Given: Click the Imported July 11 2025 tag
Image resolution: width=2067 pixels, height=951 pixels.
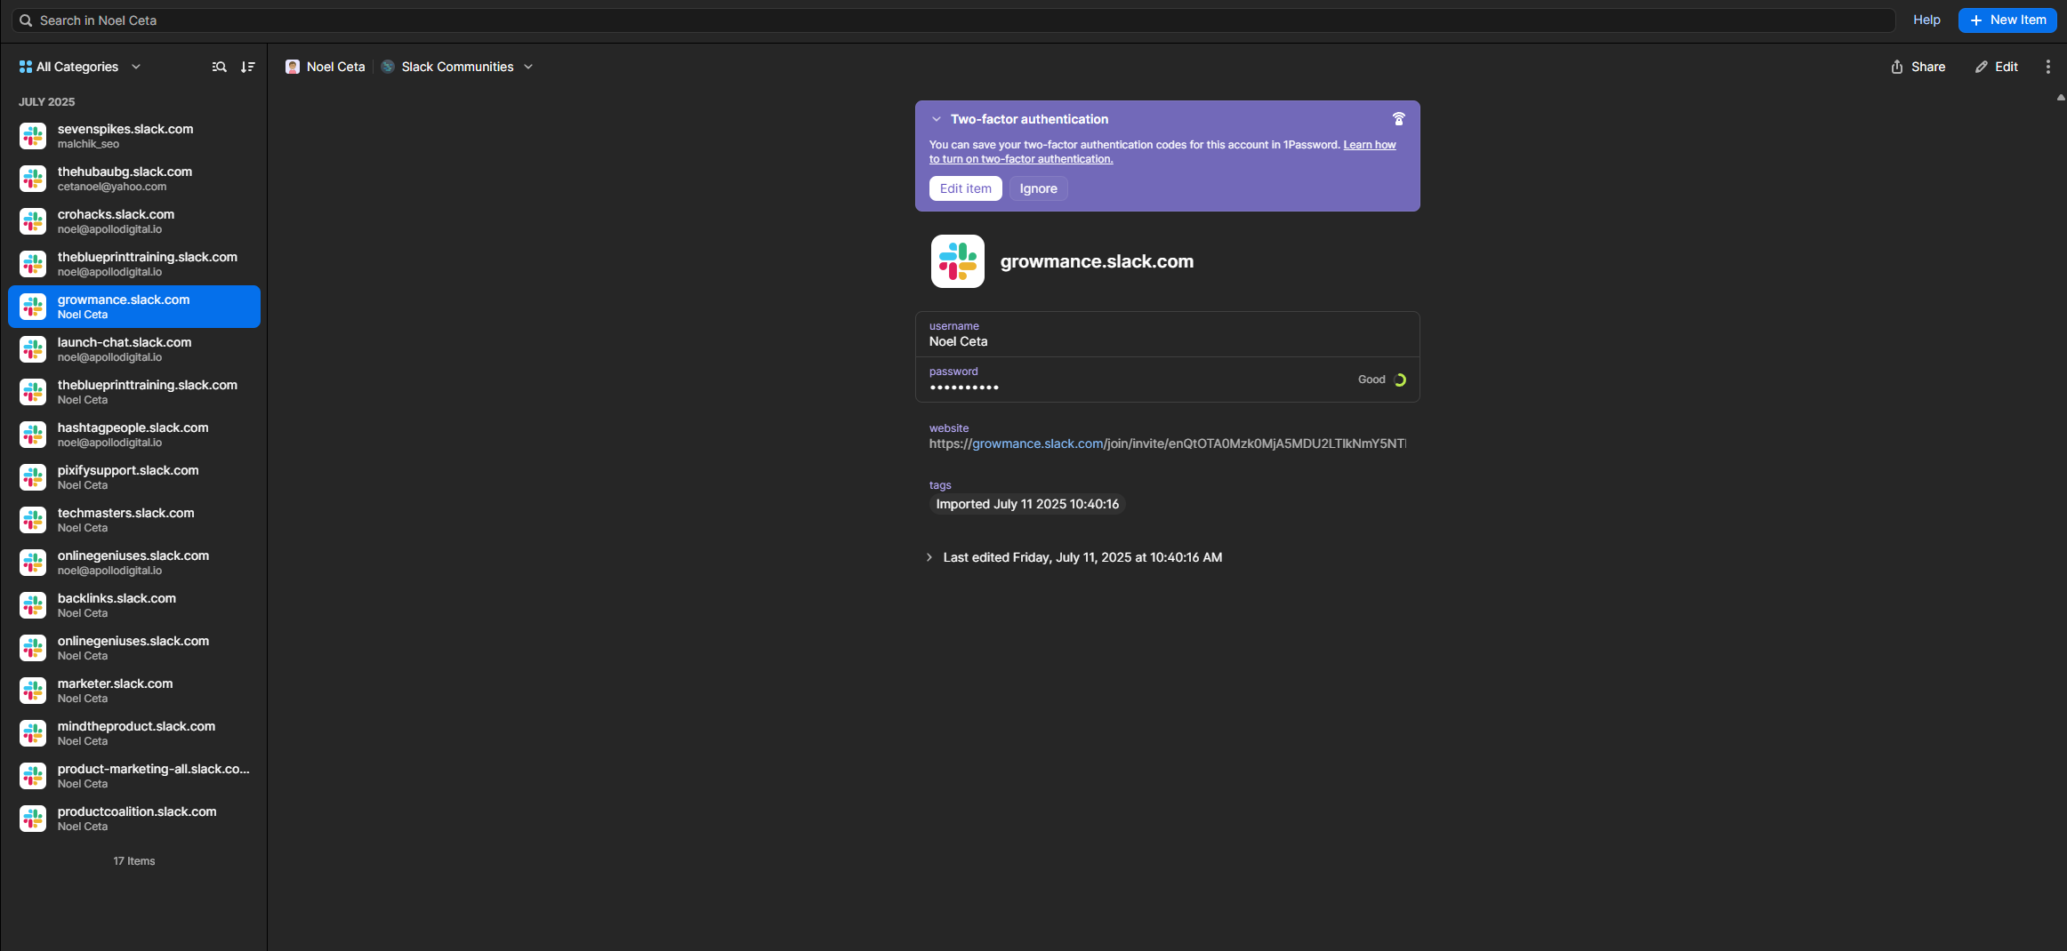Looking at the screenshot, I should click(1027, 504).
